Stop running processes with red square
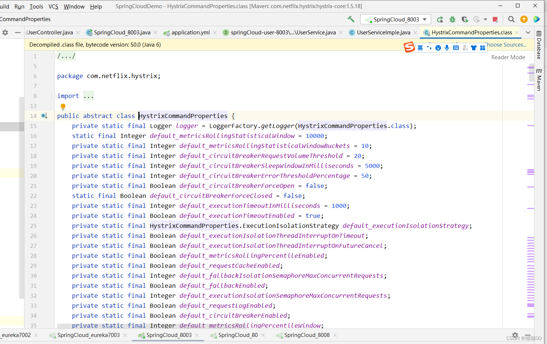 click(495, 19)
